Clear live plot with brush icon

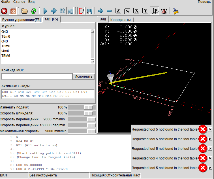click(x=176, y=11)
